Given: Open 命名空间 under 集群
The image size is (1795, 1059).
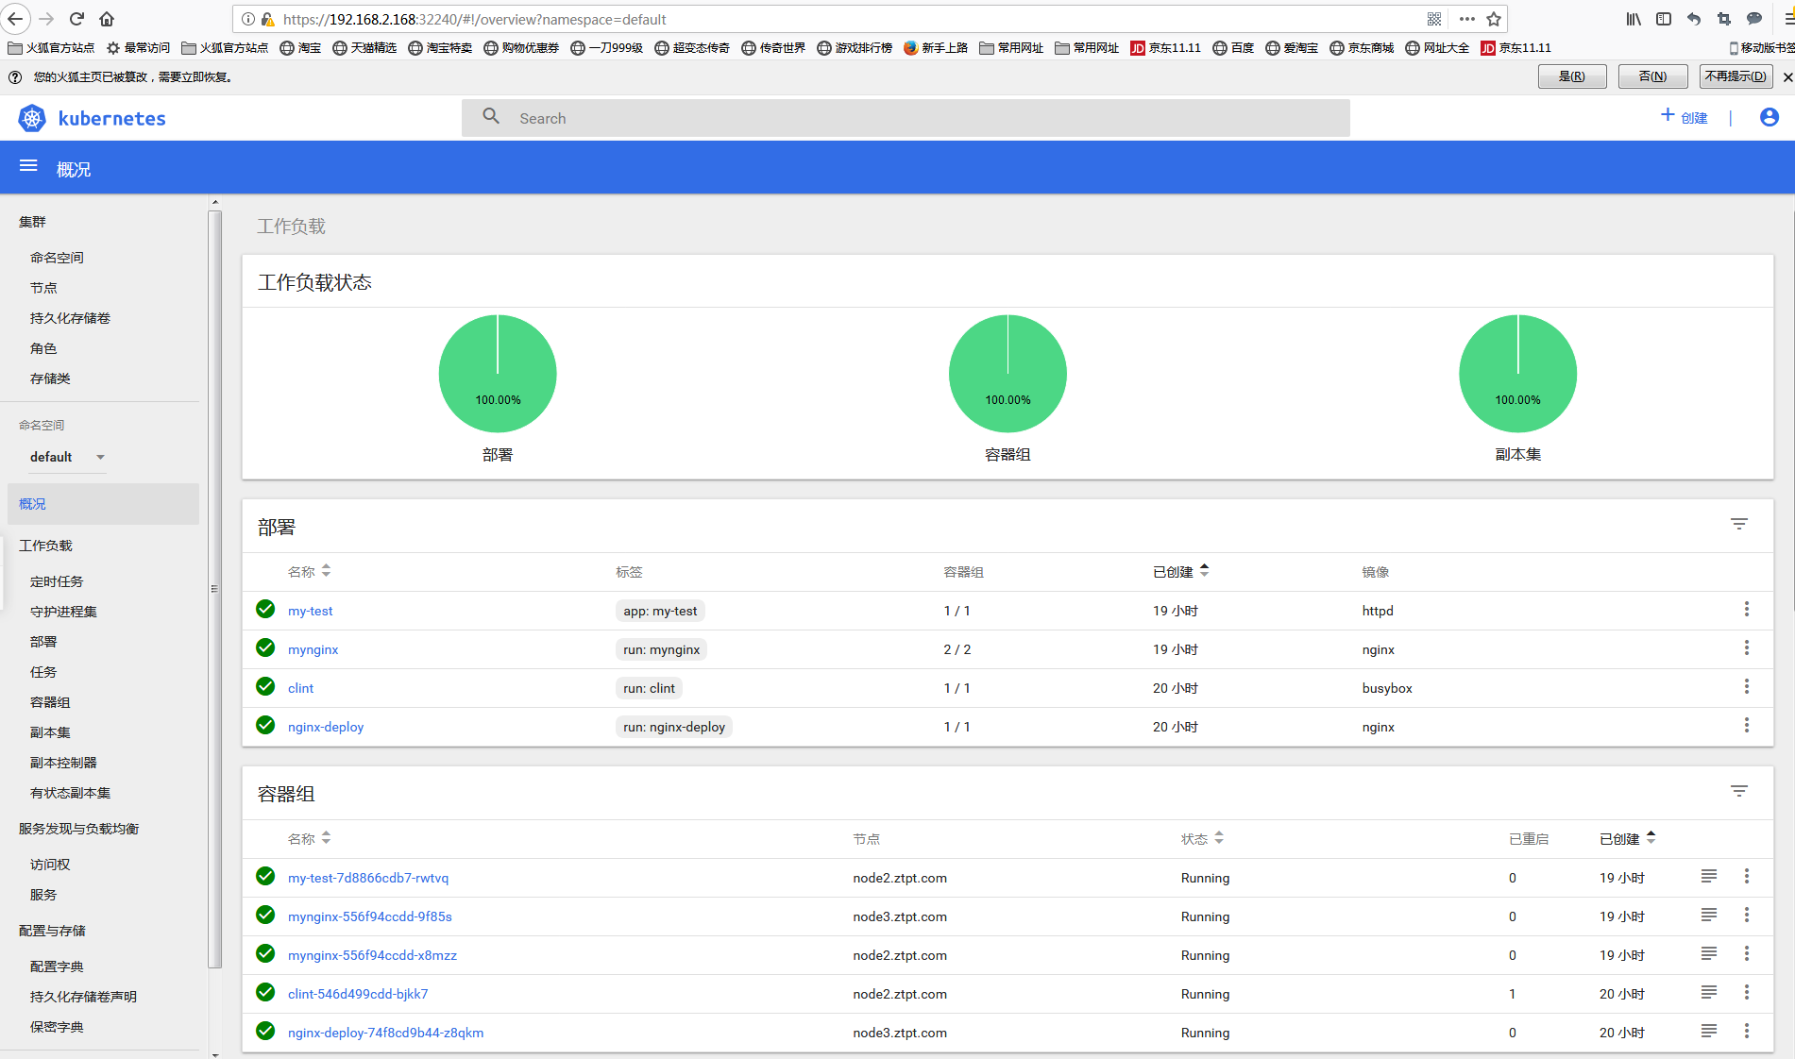Looking at the screenshot, I should point(57,258).
